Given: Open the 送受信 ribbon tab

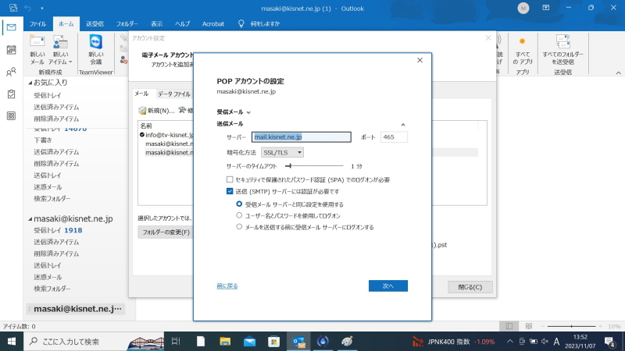Looking at the screenshot, I should pyautogui.click(x=95, y=24).
